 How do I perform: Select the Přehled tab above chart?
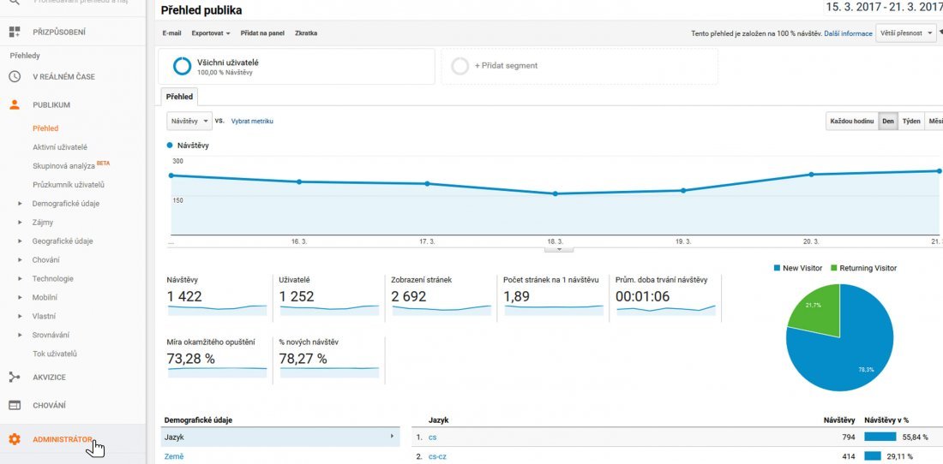[180, 97]
